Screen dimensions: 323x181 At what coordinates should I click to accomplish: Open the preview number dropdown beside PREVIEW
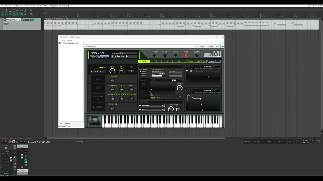(x=219, y=61)
